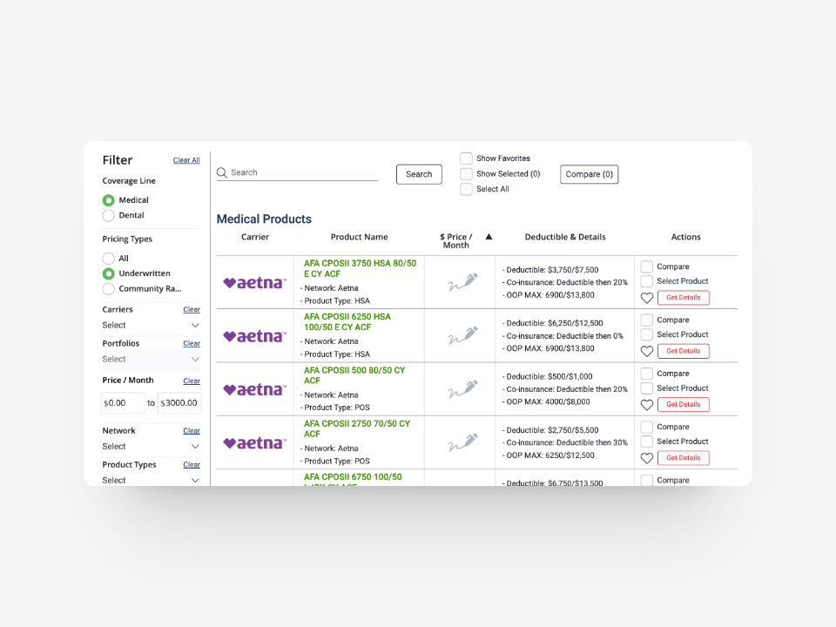Open the Portfolios Select dropdown
The height and width of the screenshot is (627, 836).
coord(152,360)
